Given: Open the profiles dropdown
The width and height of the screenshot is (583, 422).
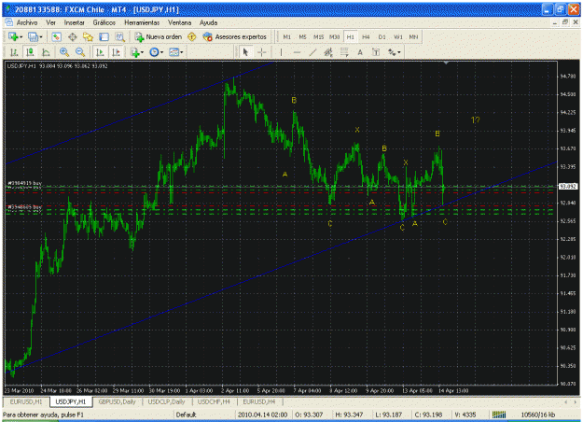Looking at the screenshot, I should [35, 36].
